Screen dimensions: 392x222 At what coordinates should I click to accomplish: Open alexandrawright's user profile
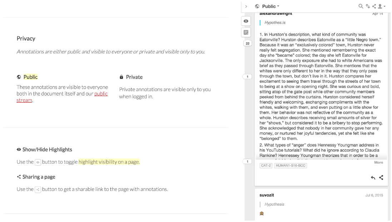tap(276, 13)
